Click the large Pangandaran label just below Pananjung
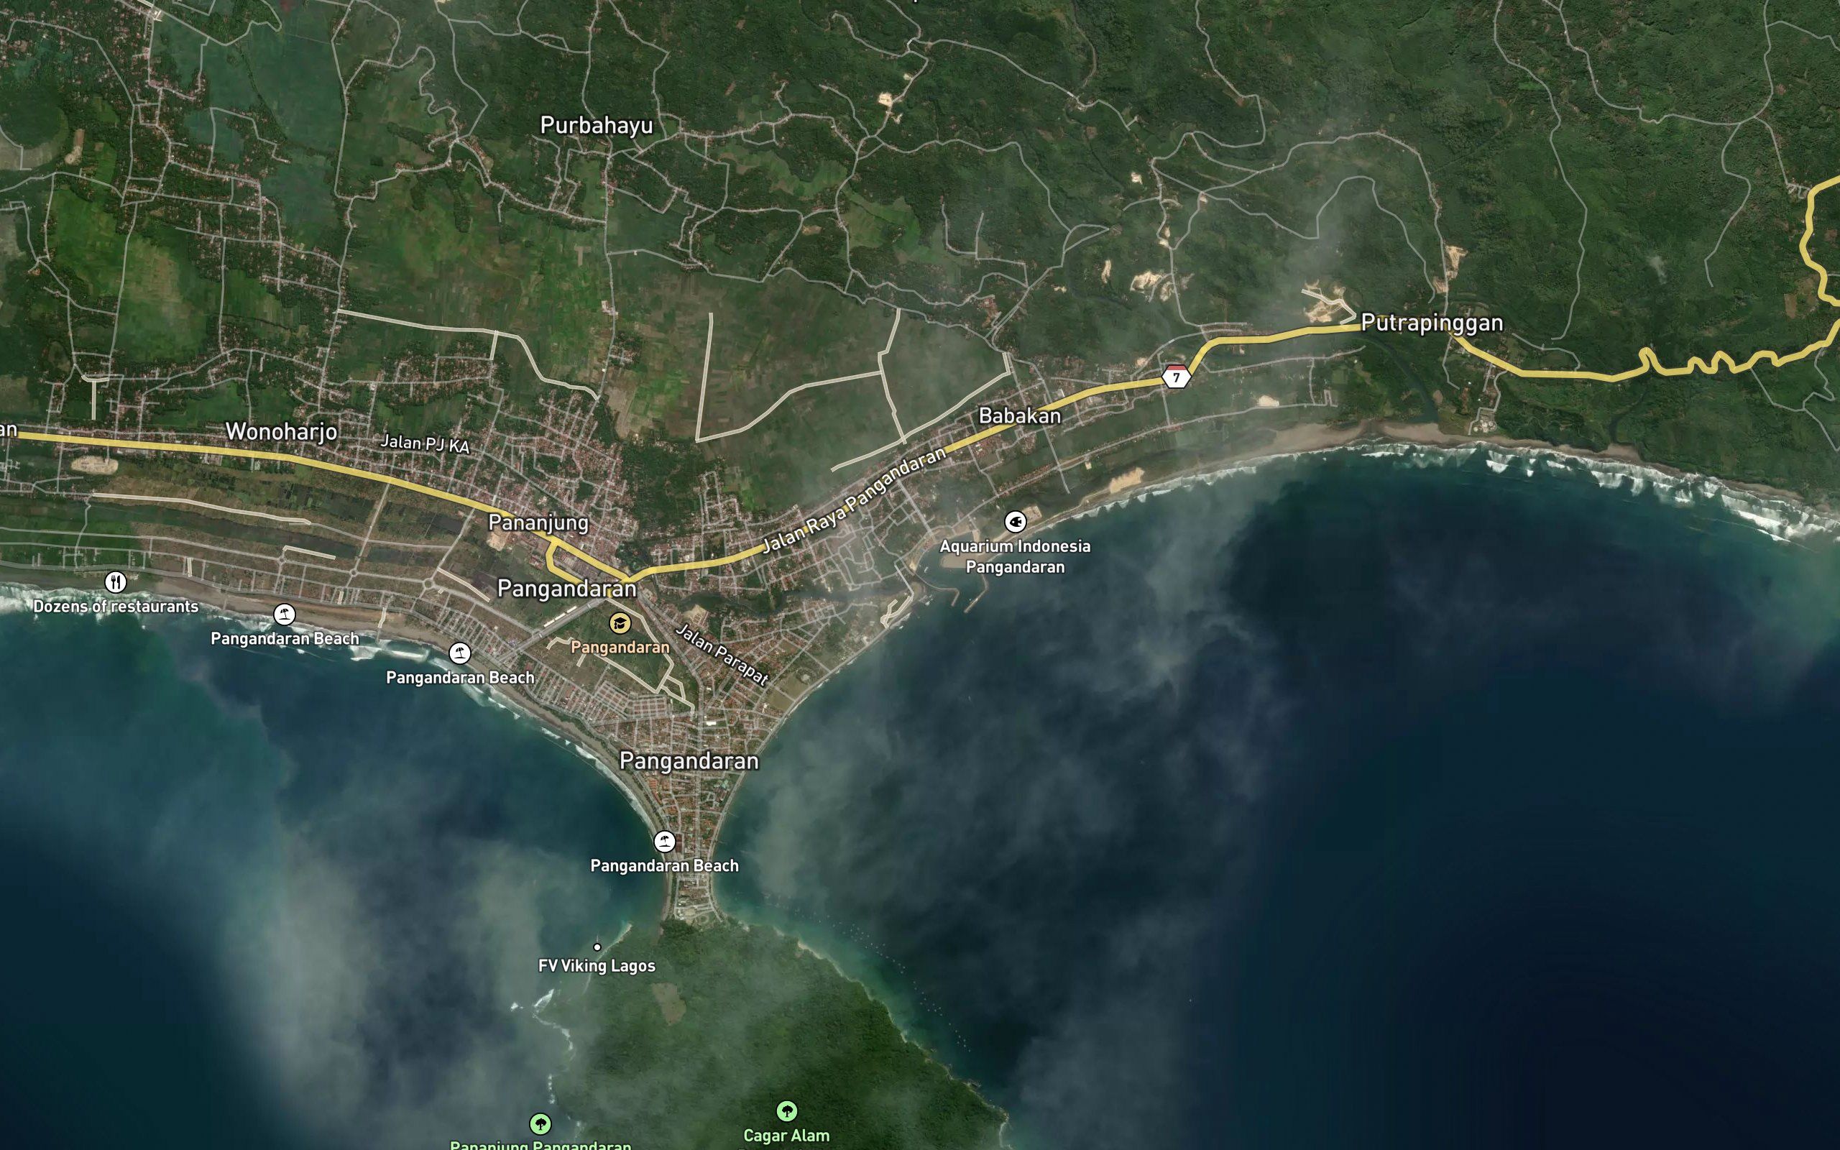Viewport: 1840px width, 1150px height. pyautogui.click(x=566, y=589)
